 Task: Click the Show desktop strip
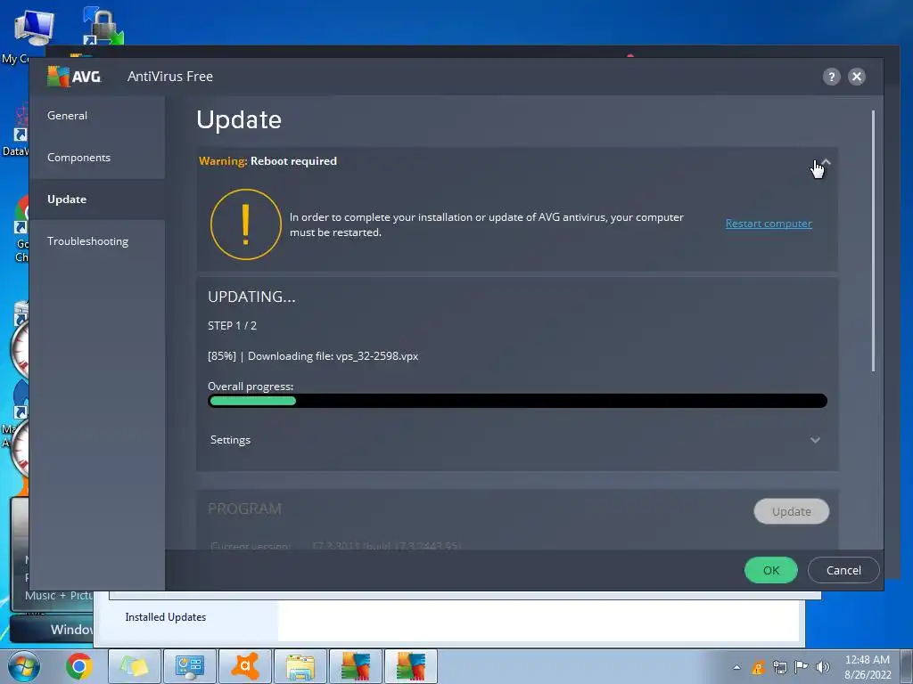908,666
